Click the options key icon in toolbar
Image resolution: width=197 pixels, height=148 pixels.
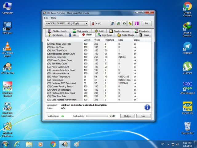130,23
